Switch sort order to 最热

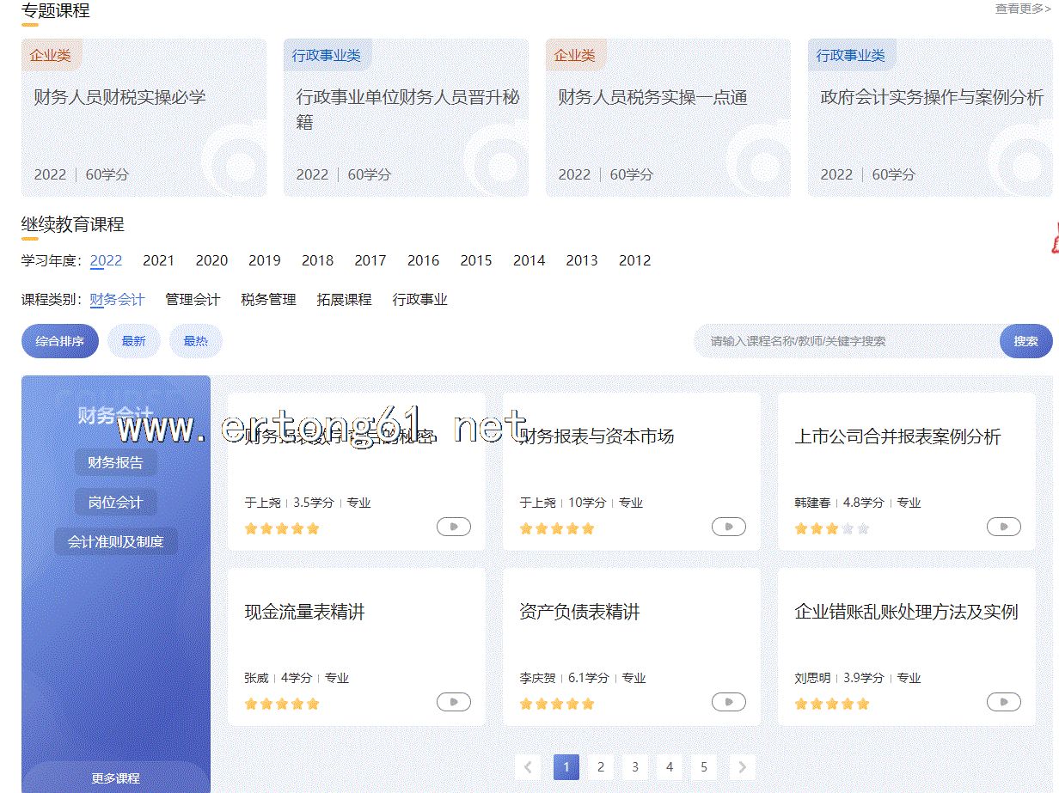tap(195, 341)
